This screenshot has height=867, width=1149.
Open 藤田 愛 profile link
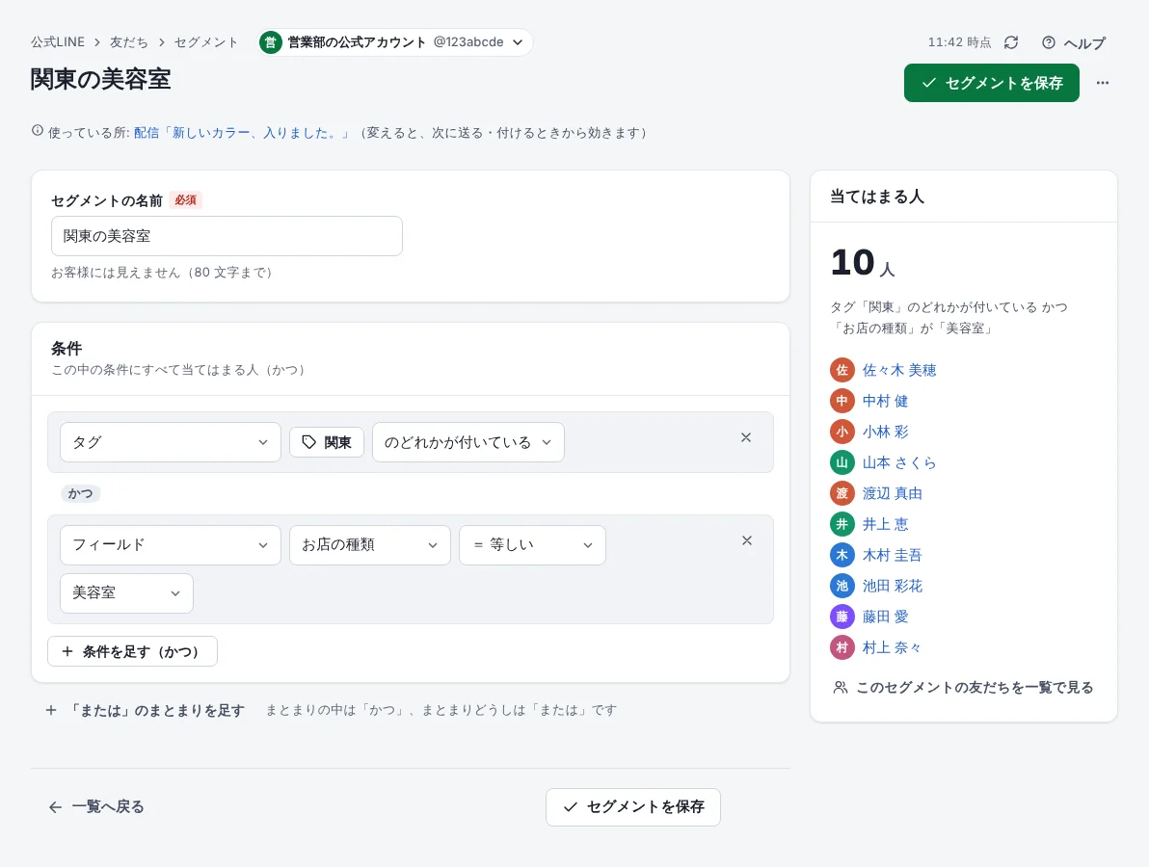(885, 617)
